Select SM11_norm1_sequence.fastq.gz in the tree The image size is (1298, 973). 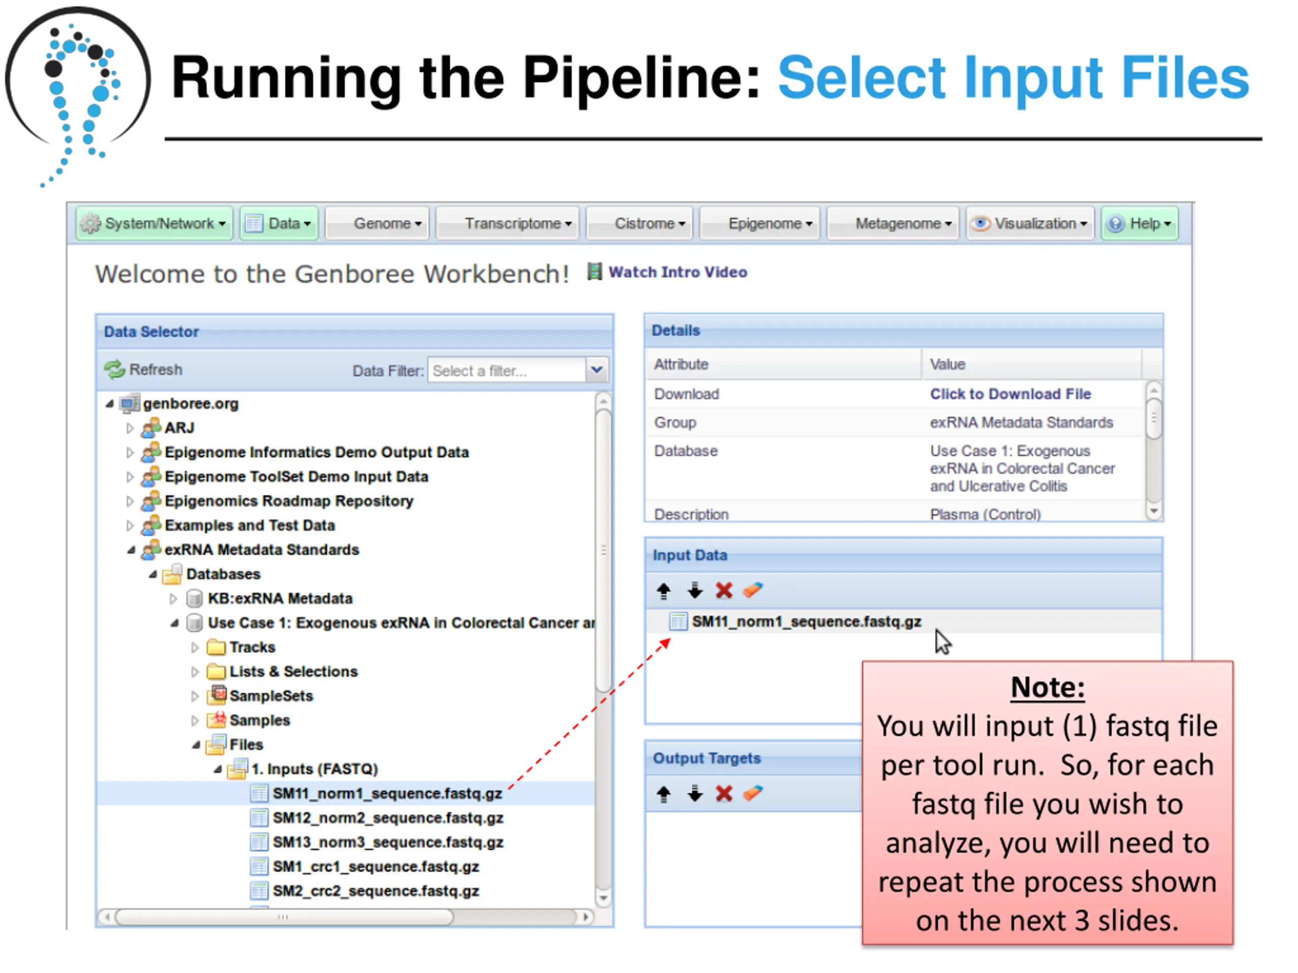pos(387,794)
